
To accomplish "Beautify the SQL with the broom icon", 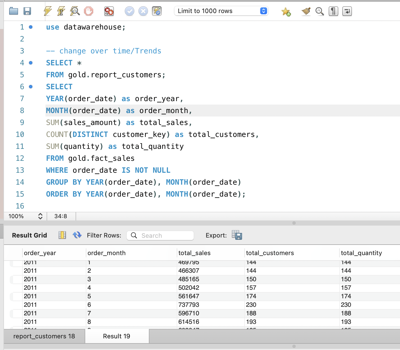I will coord(306,11).
